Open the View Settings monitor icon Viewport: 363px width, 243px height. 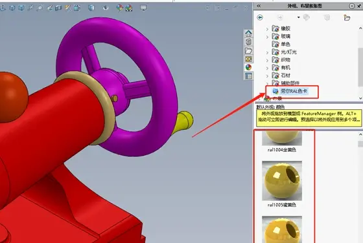[x=143, y=8]
